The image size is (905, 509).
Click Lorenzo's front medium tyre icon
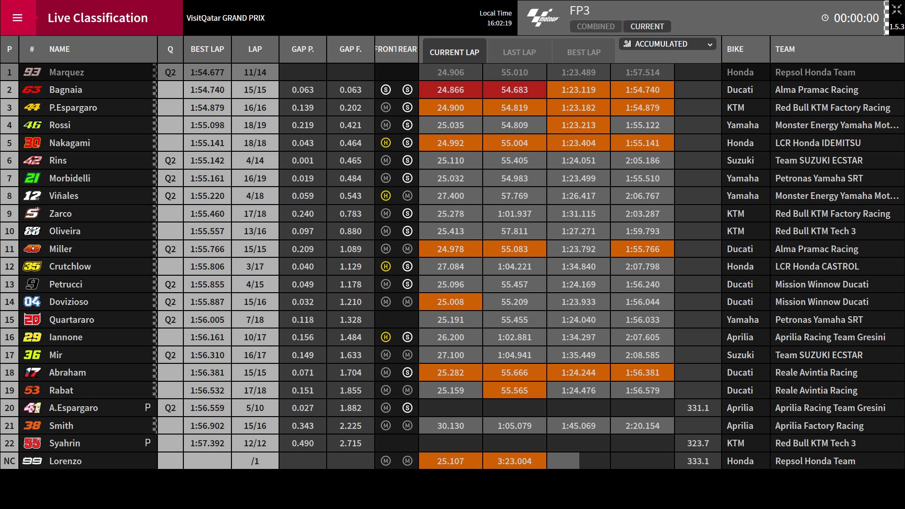[386, 461]
